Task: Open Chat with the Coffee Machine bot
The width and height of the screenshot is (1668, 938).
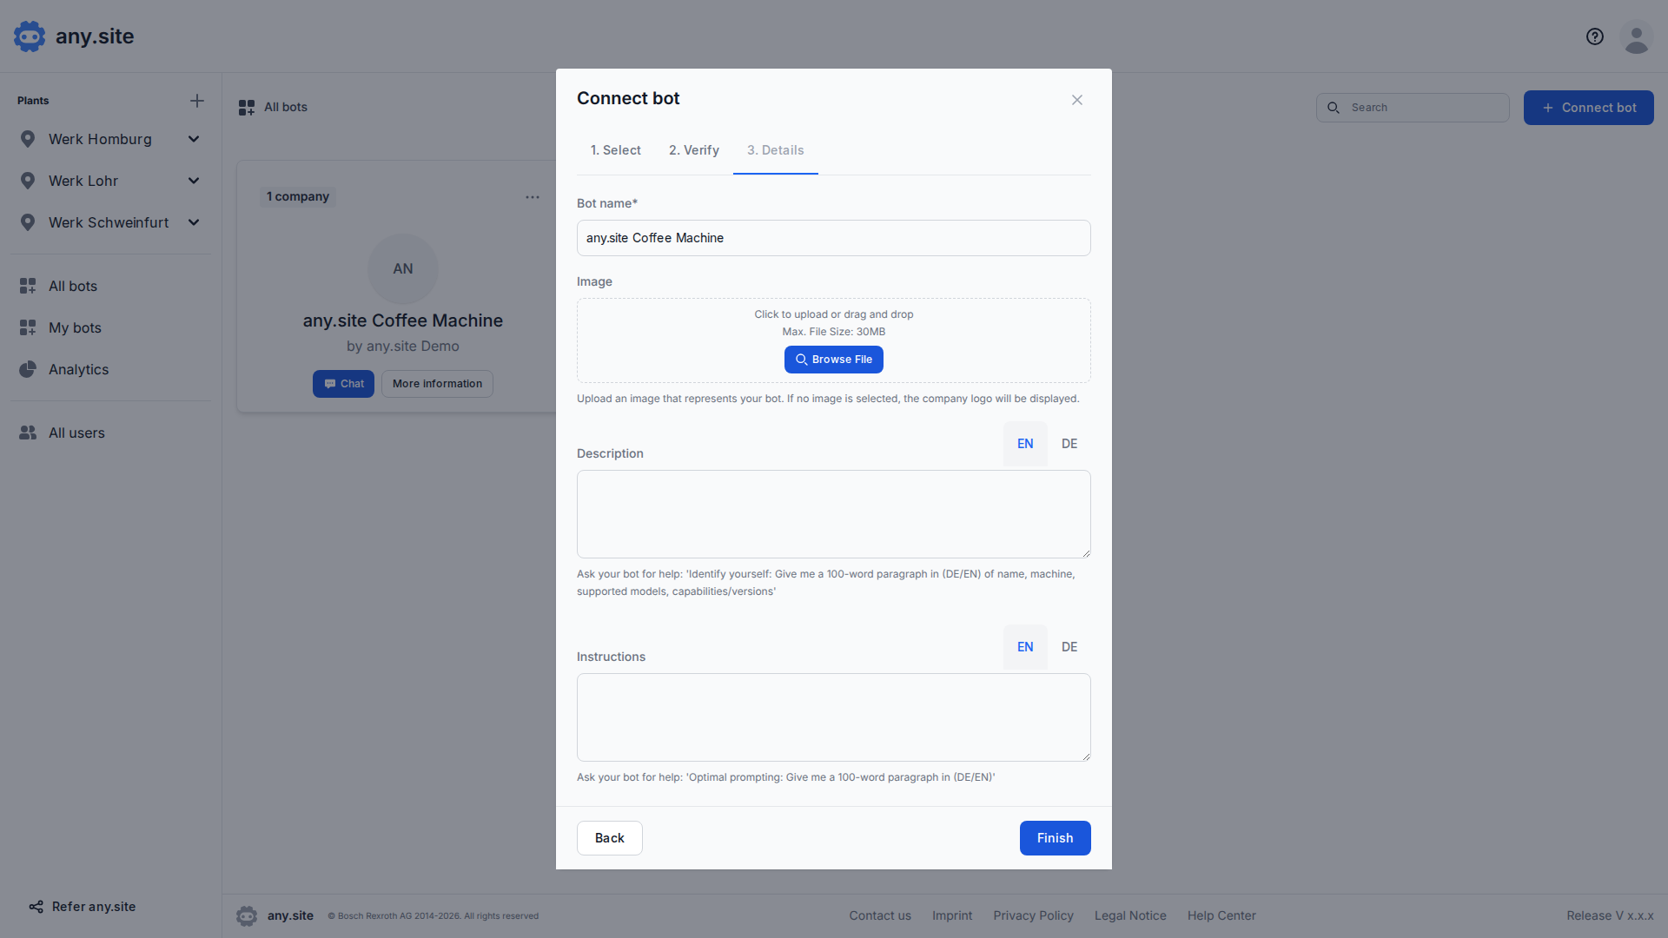Action: [x=343, y=384]
